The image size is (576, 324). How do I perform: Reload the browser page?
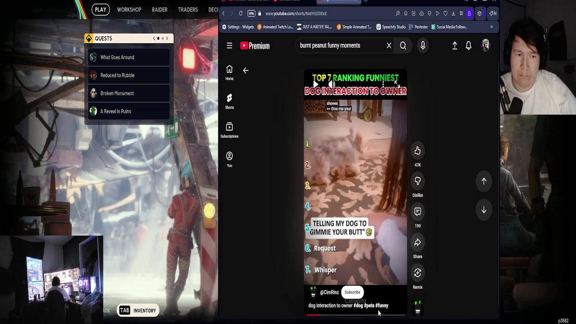[241, 13]
